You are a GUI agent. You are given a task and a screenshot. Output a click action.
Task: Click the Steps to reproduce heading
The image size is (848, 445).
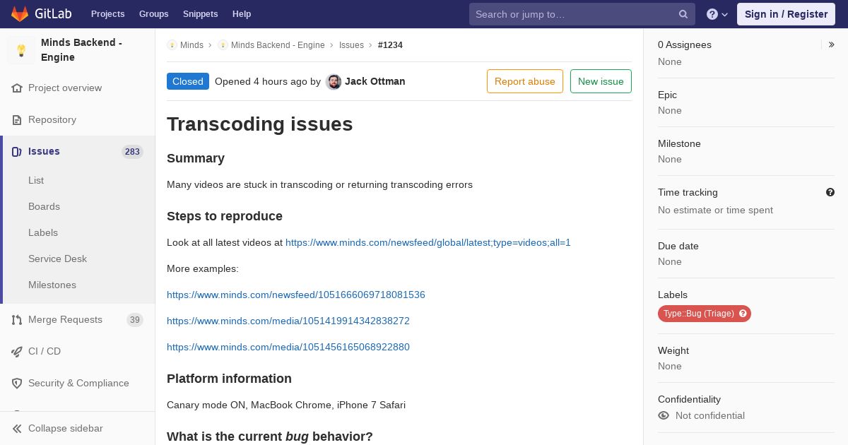(225, 216)
